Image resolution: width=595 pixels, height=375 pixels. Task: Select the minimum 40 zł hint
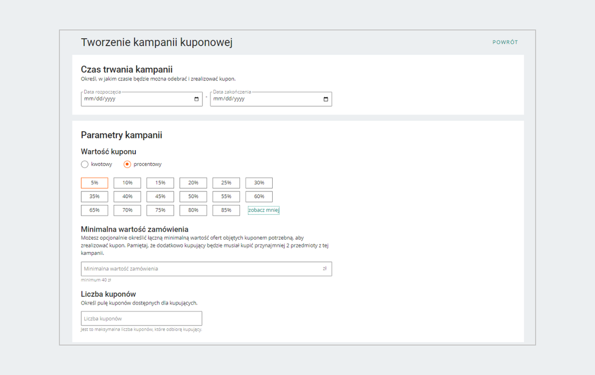[96, 280]
